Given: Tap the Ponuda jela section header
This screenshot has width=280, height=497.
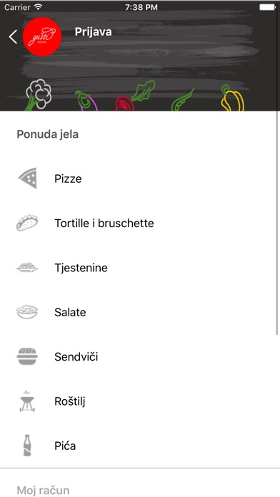Looking at the screenshot, I should point(48,134).
